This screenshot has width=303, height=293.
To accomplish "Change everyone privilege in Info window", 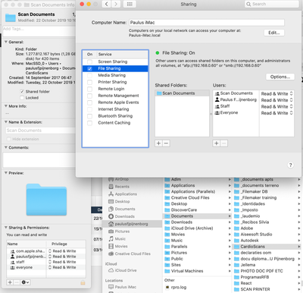I will coord(62,267).
